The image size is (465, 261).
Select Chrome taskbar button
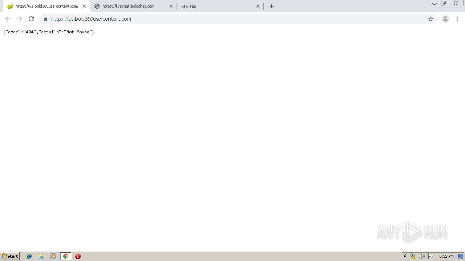coord(65,256)
